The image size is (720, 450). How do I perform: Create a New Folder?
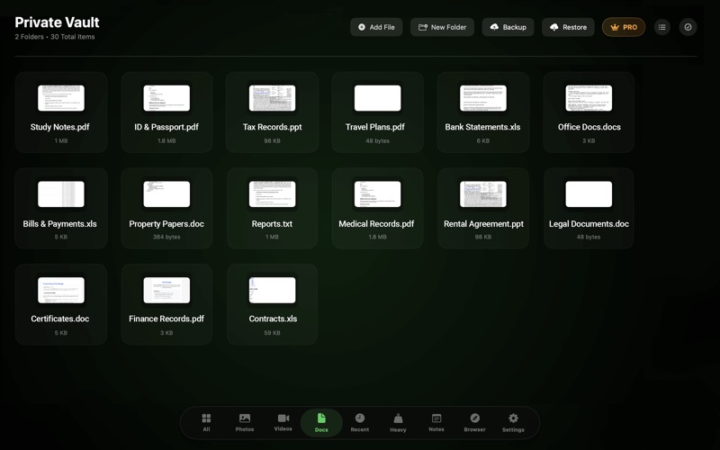click(442, 27)
